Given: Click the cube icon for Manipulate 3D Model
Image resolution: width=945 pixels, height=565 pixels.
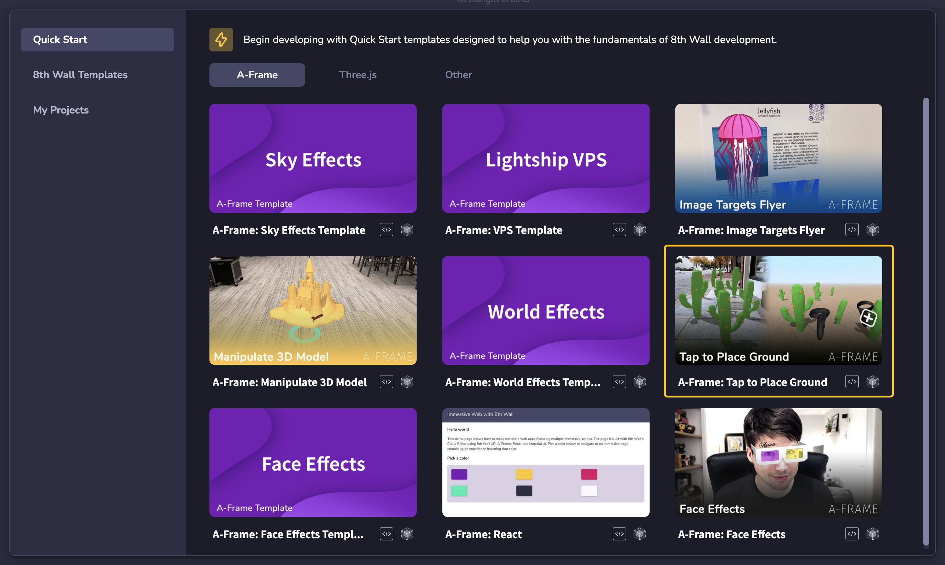Looking at the screenshot, I should 407,381.
